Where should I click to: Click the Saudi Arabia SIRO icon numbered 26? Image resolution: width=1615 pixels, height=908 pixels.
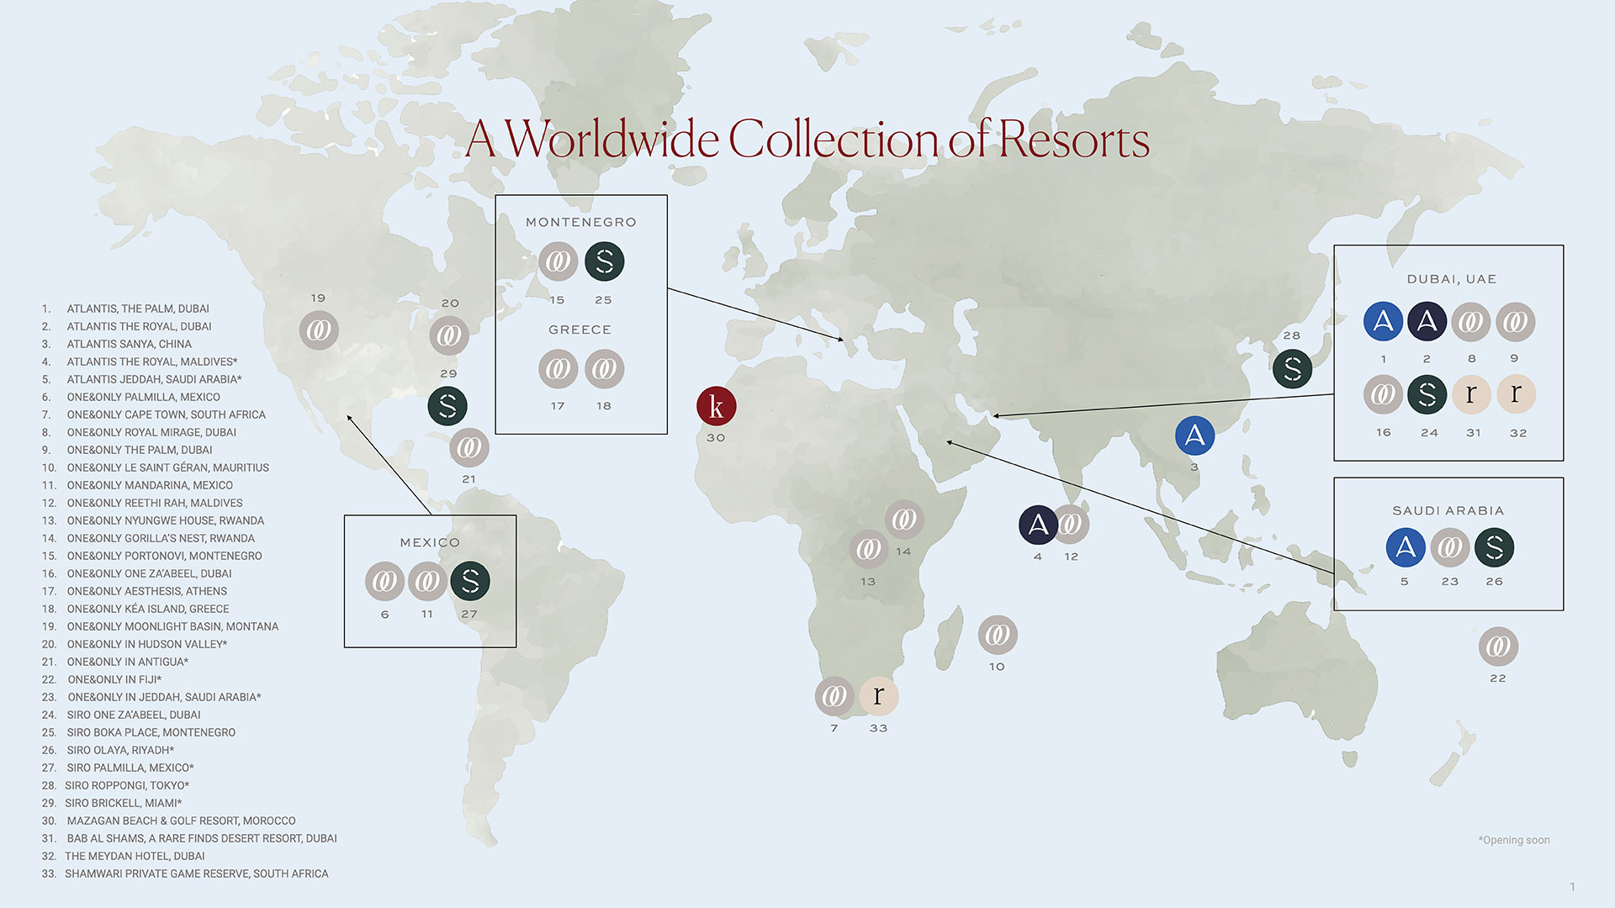1494,547
